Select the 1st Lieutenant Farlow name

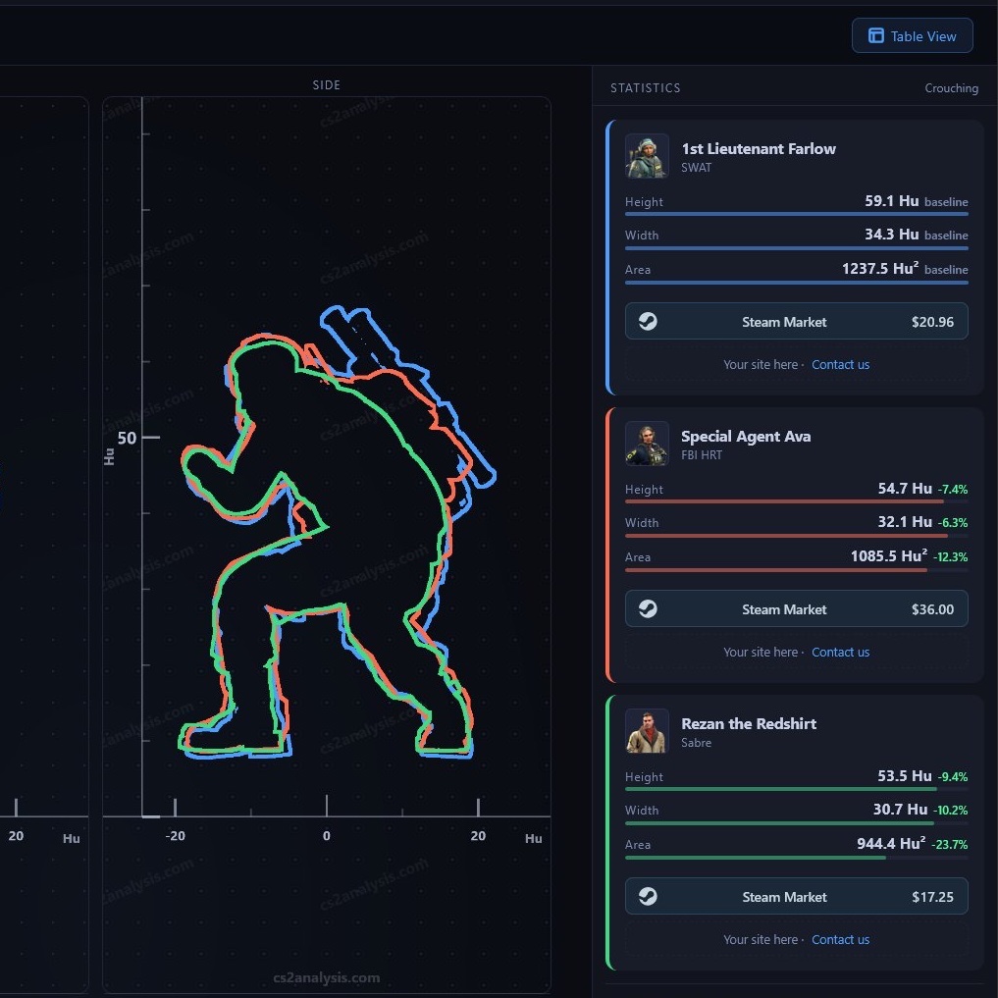tap(759, 149)
